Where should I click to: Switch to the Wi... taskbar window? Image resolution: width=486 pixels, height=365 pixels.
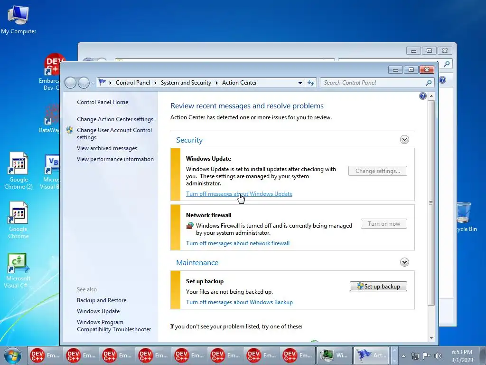point(334,355)
